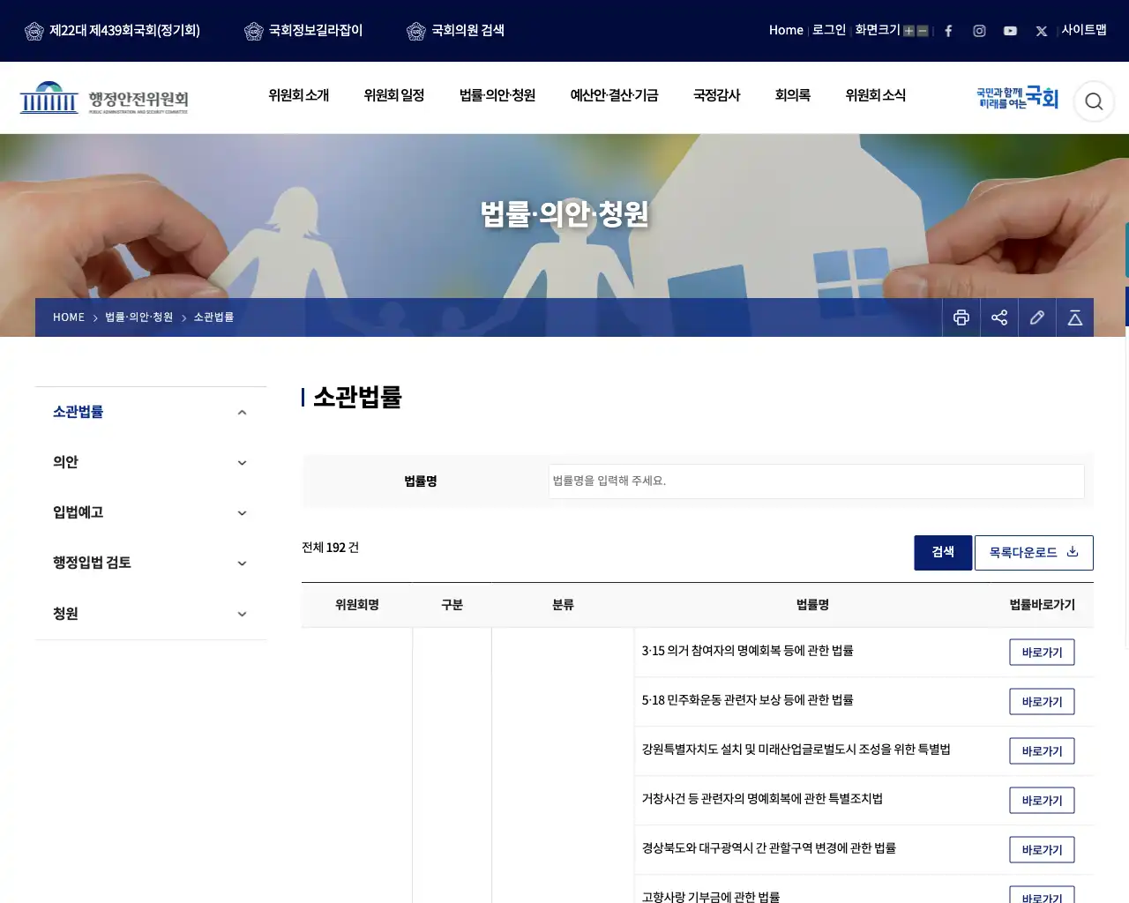The width and height of the screenshot is (1129, 903).
Task: Open the magnifier search icon in the header
Action: [1094, 101]
